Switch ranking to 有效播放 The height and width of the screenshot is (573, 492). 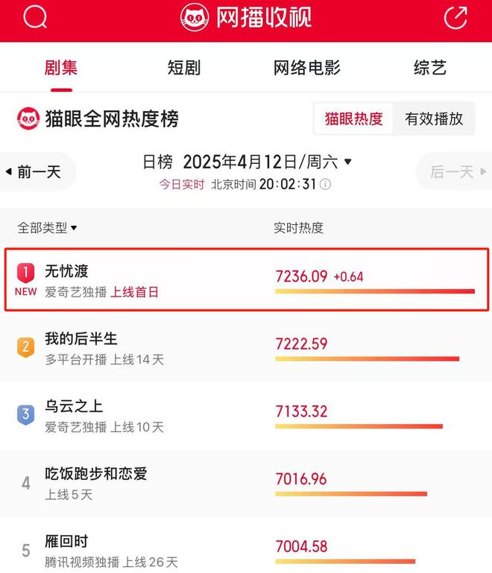click(434, 118)
